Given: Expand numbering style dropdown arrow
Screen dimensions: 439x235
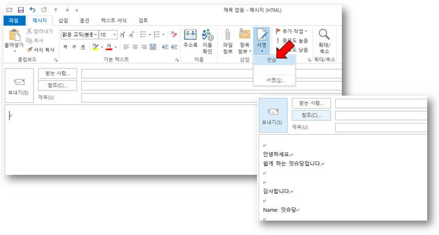Looking at the screenshot, I should tap(163, 35).
